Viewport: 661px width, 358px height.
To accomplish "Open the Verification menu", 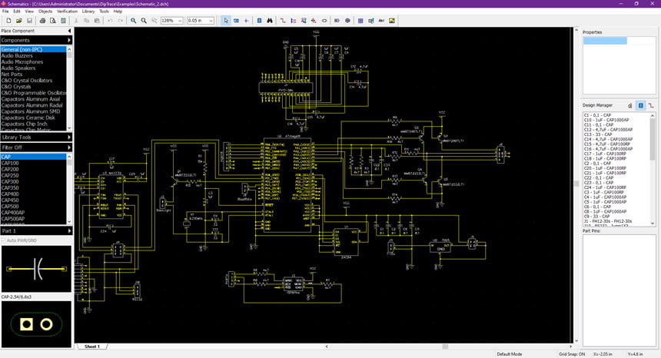I will coord(68,12).
